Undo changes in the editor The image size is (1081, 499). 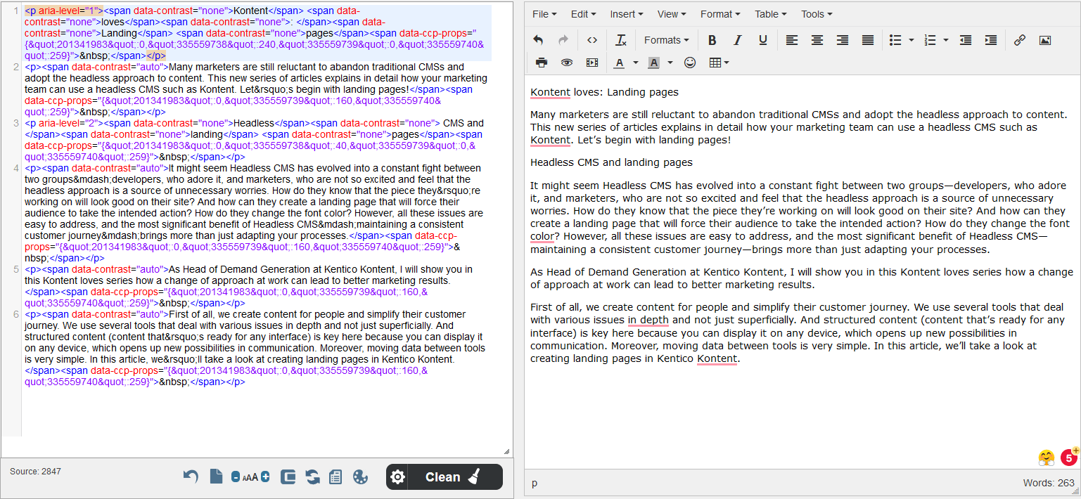point(538,40)
